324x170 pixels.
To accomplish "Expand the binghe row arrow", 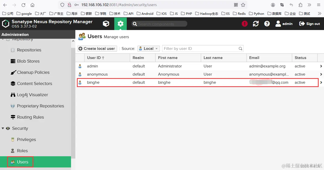I will click(321, 82).
